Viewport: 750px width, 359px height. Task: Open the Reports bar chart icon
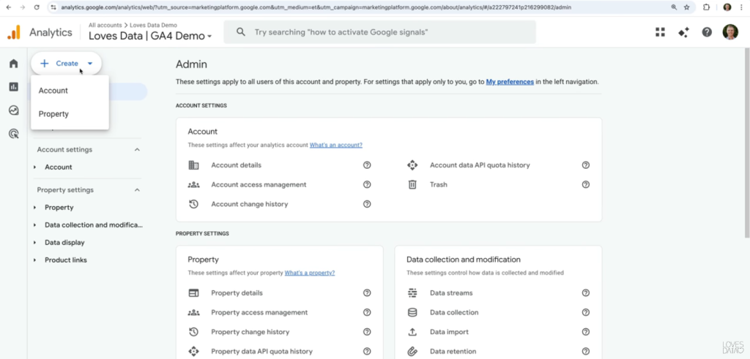pyautogui.click(x=13, y=87)
